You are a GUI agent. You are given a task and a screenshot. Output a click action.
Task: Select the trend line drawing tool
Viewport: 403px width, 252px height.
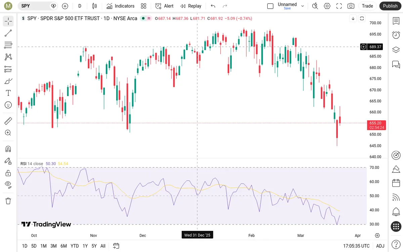click(8, 33)
